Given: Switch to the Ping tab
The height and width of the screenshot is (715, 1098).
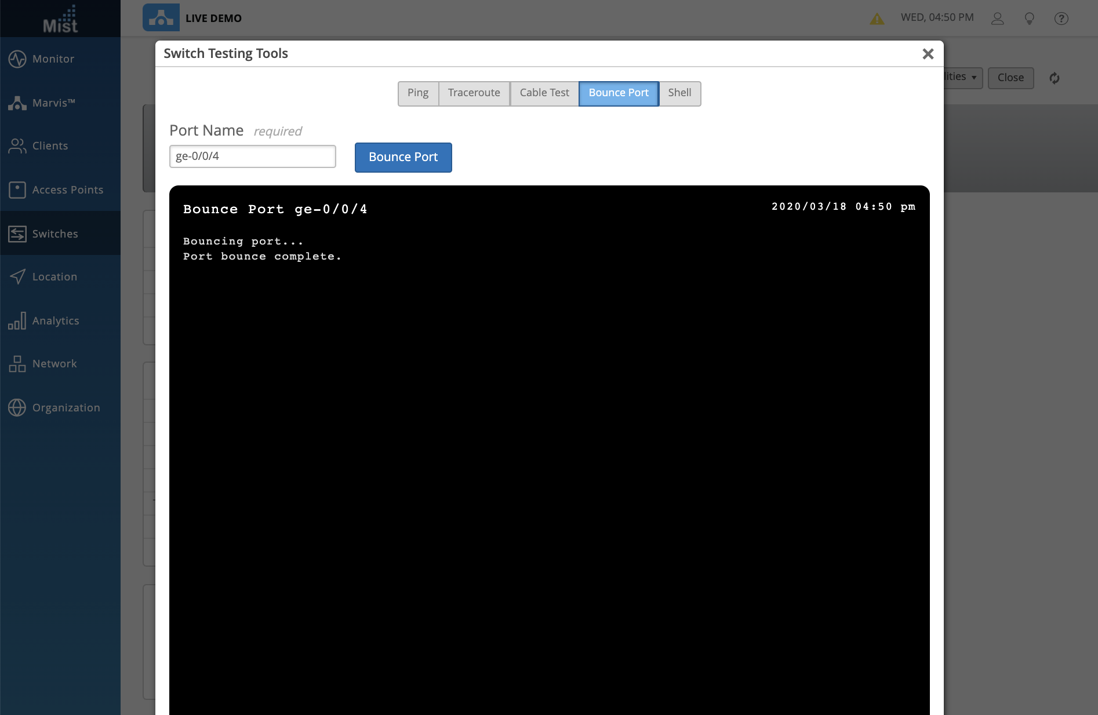Looking at the screenshot, I should 418,93.
